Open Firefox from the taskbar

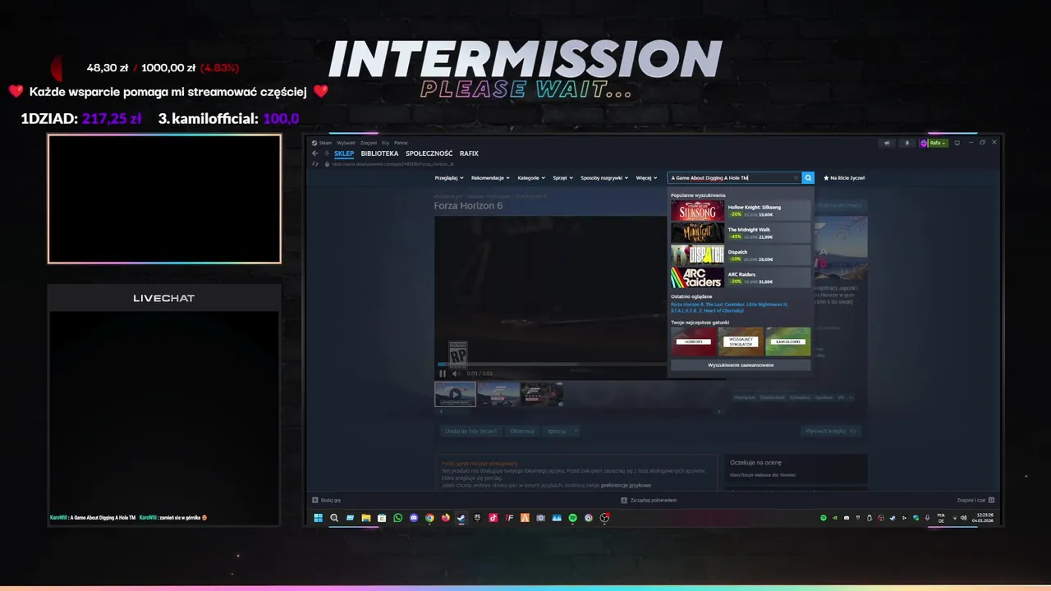click(x=446, y=518)
